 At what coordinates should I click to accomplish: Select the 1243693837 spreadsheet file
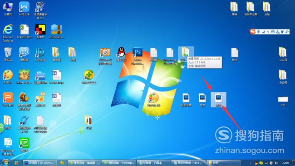click(24, 31)
